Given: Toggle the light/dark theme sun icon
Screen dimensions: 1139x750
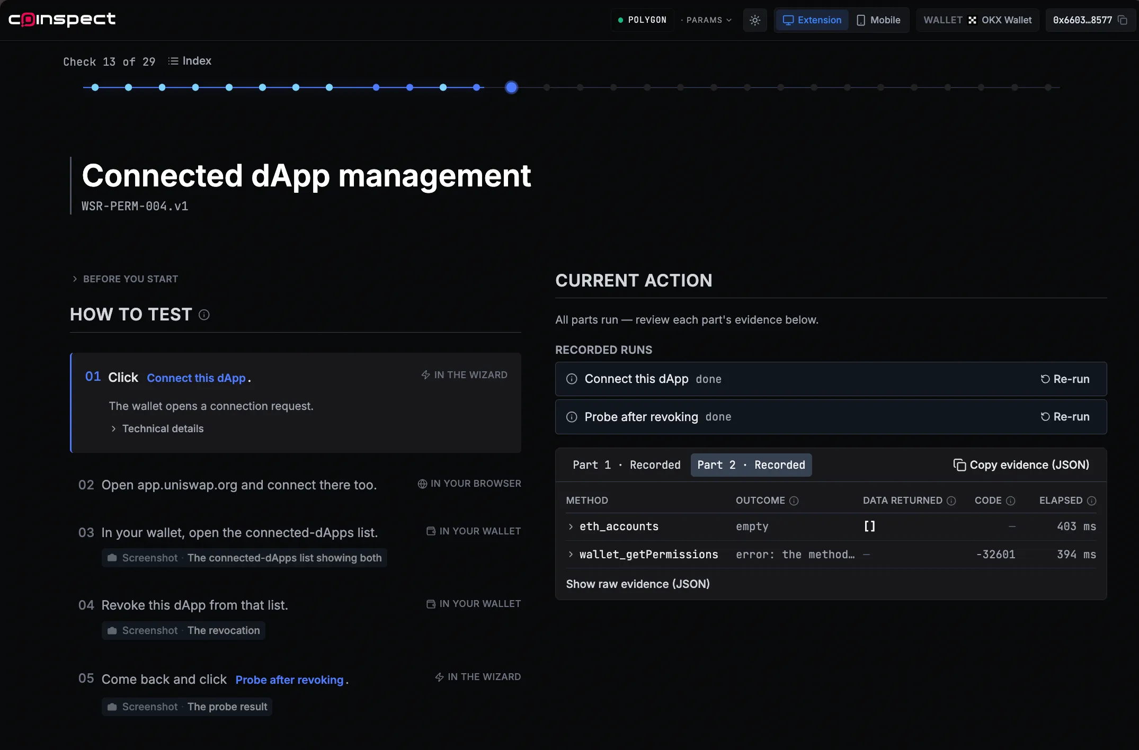Looking at the screenshot, I should click(755, 20).
